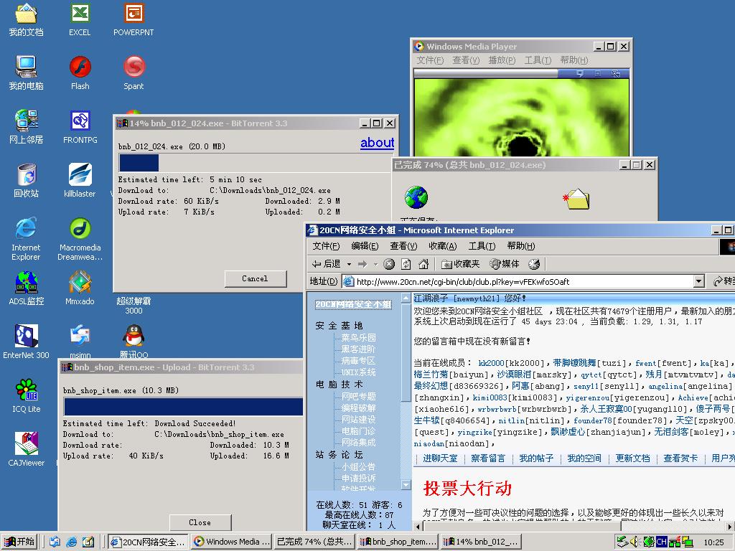Click the sidebar frame scroll-down arrow

406,484
